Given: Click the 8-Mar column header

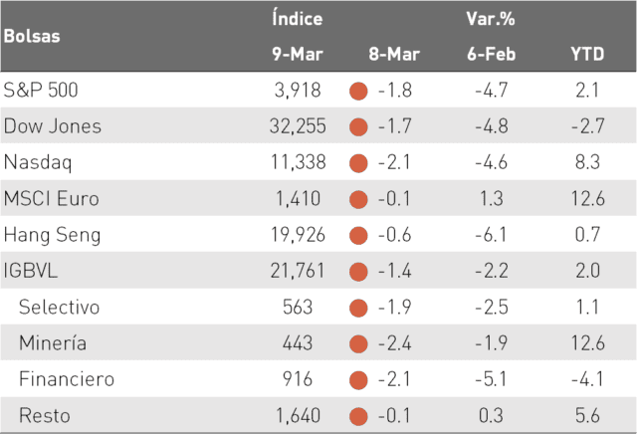Looking at the screenshot, I should [x=394, y=54].
